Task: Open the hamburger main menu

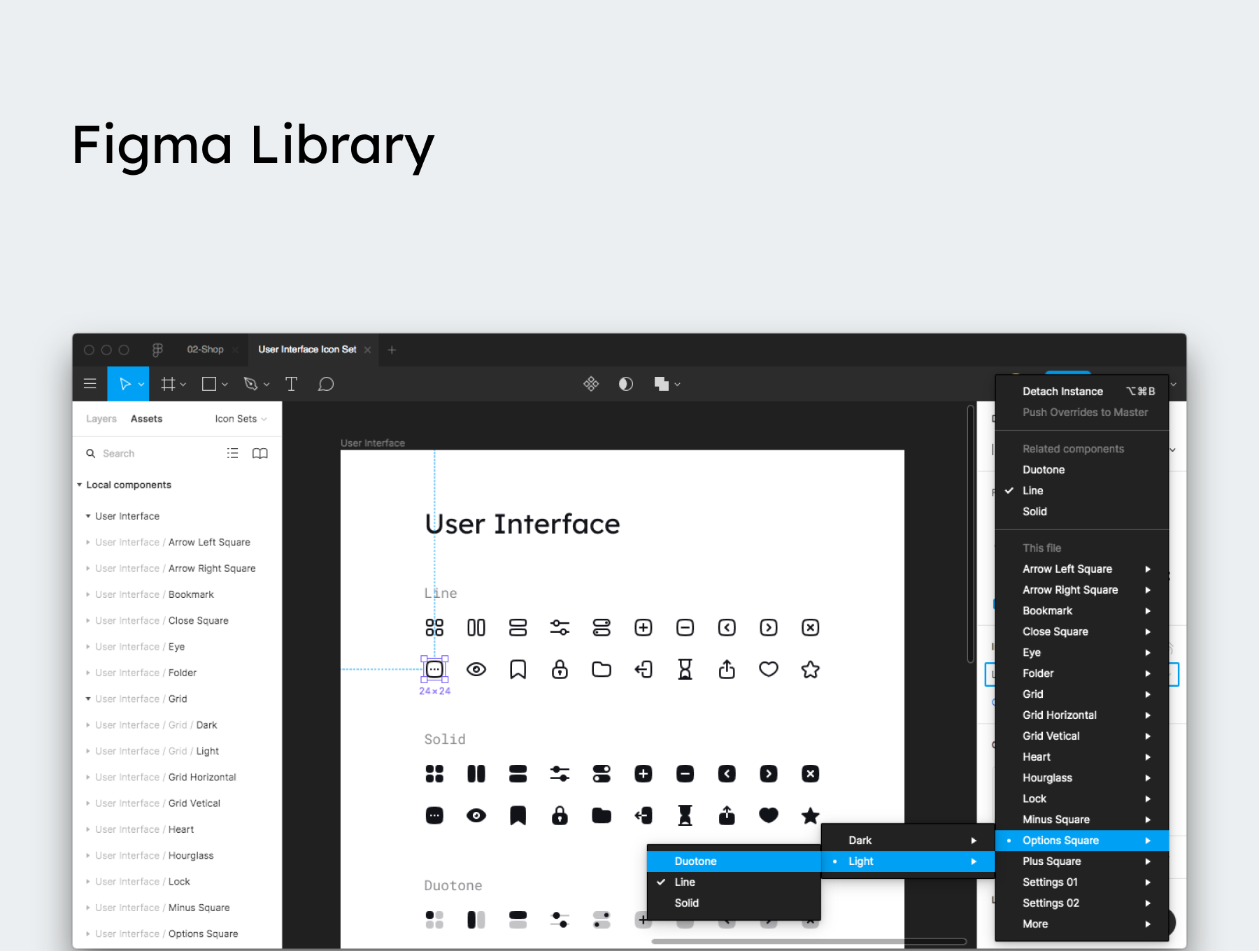Action: click(90, 384)
